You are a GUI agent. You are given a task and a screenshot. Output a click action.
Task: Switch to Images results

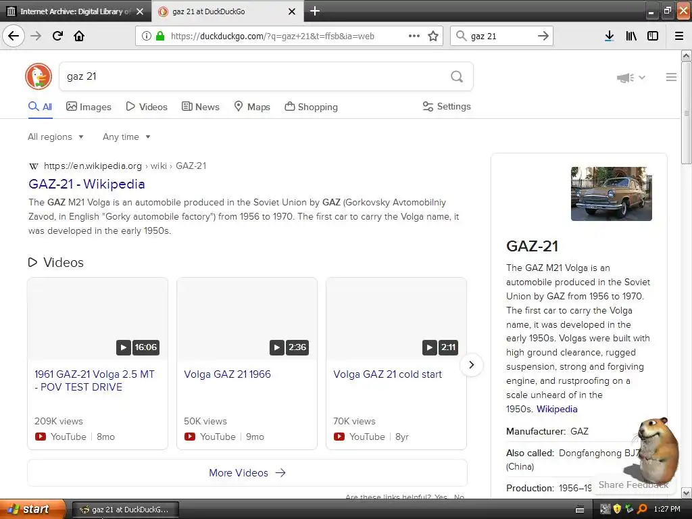(89, 107)
